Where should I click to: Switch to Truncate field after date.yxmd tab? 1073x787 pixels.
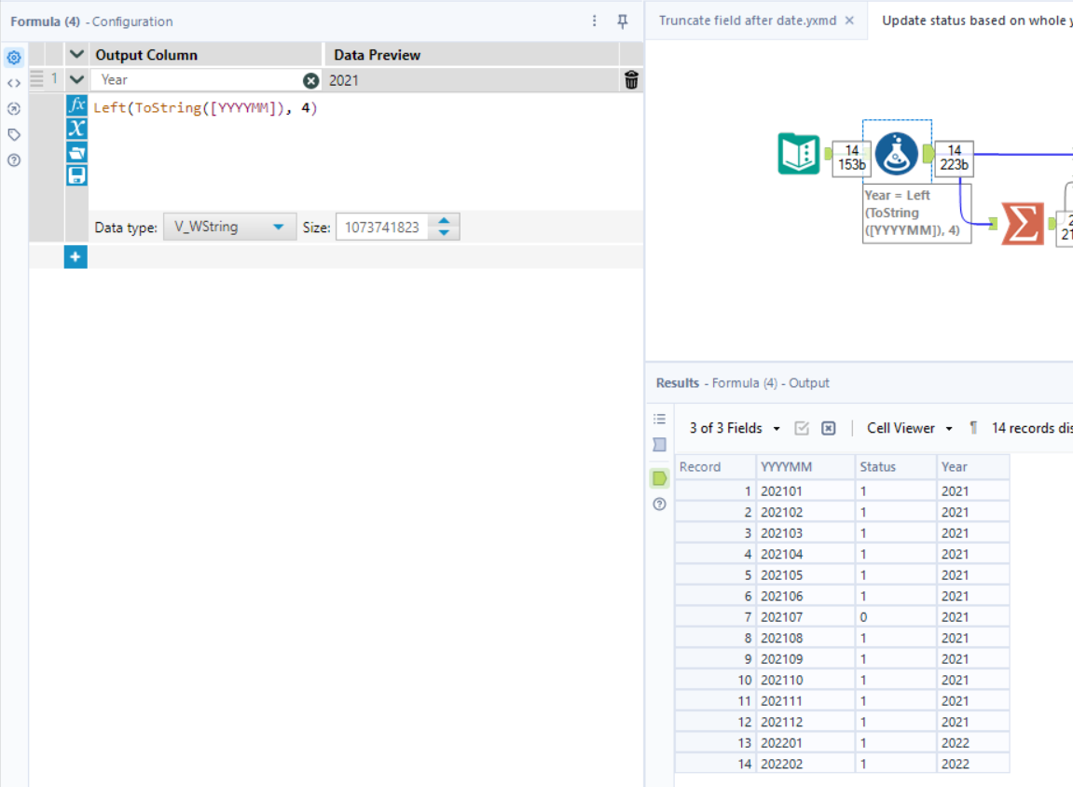pyautogui.click(x=744, y=20)
